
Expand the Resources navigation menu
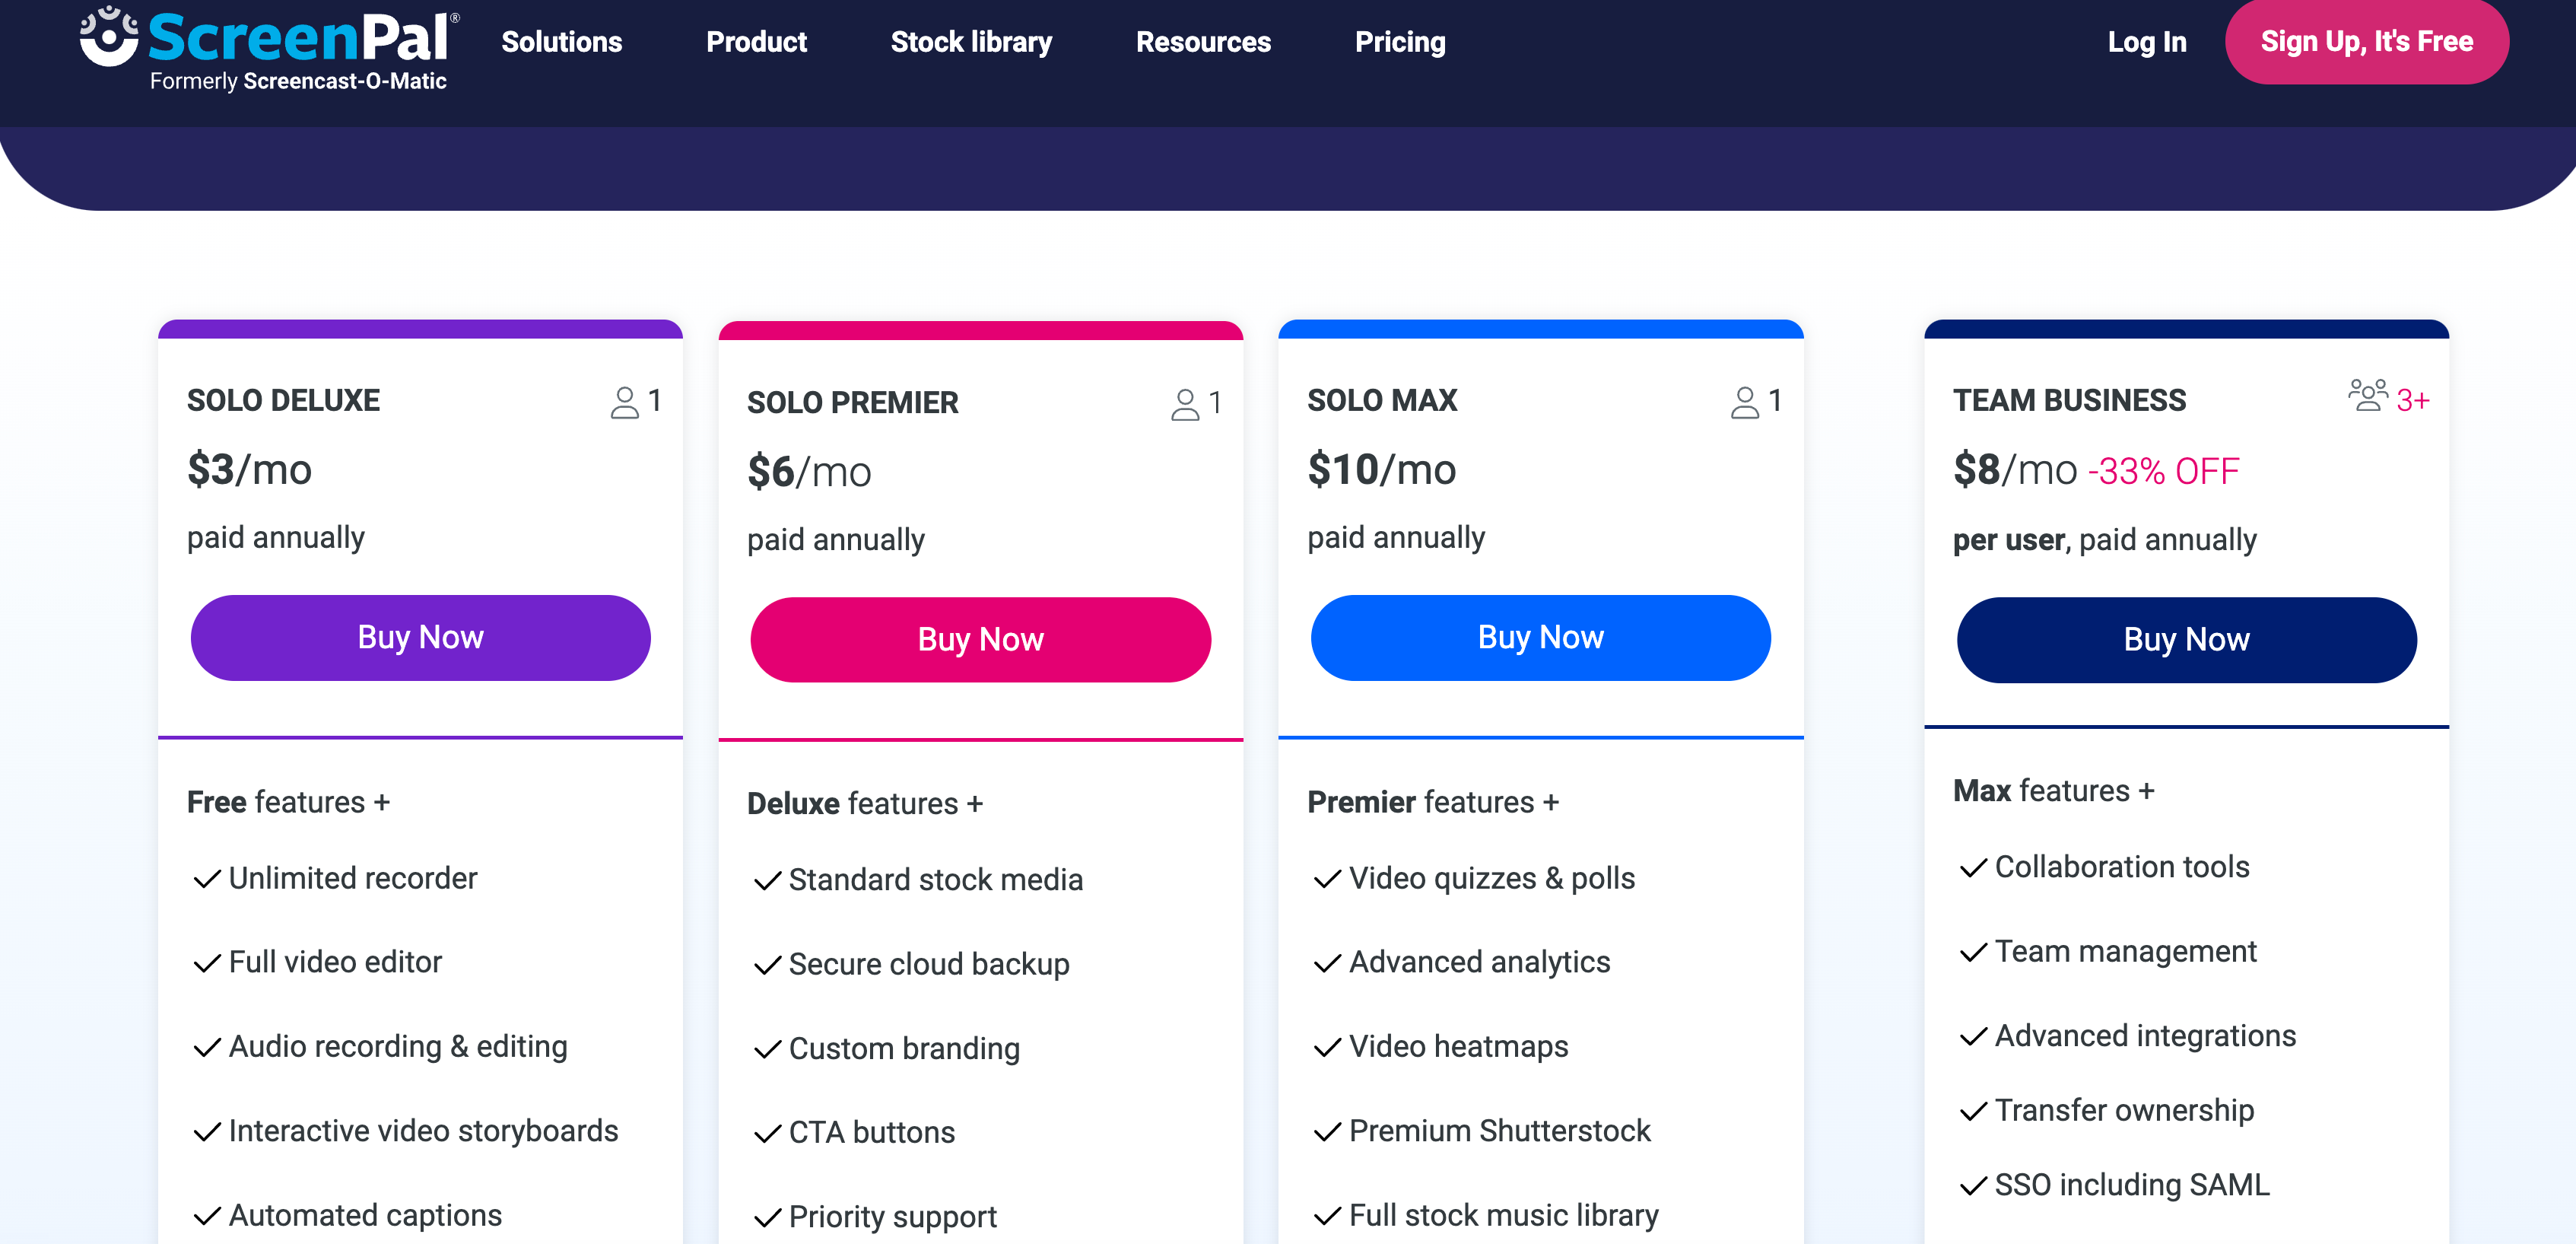[1203, 42]
